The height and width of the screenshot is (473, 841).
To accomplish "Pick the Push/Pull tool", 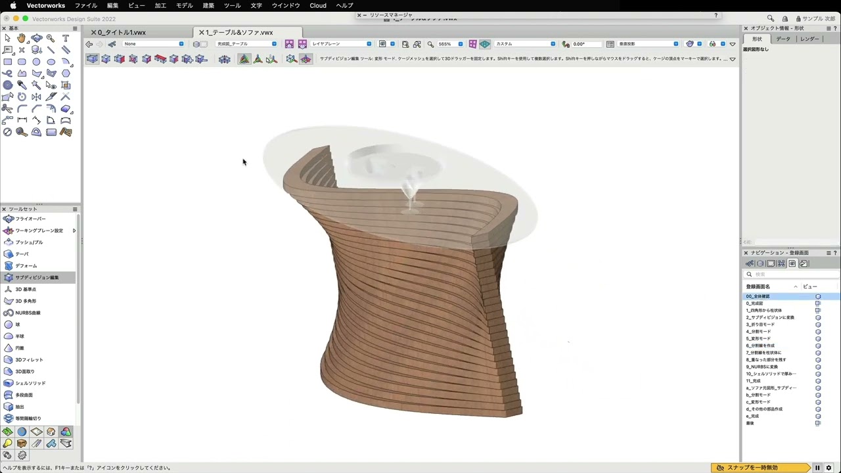I will pyautogui.click(x=29, y=242).
